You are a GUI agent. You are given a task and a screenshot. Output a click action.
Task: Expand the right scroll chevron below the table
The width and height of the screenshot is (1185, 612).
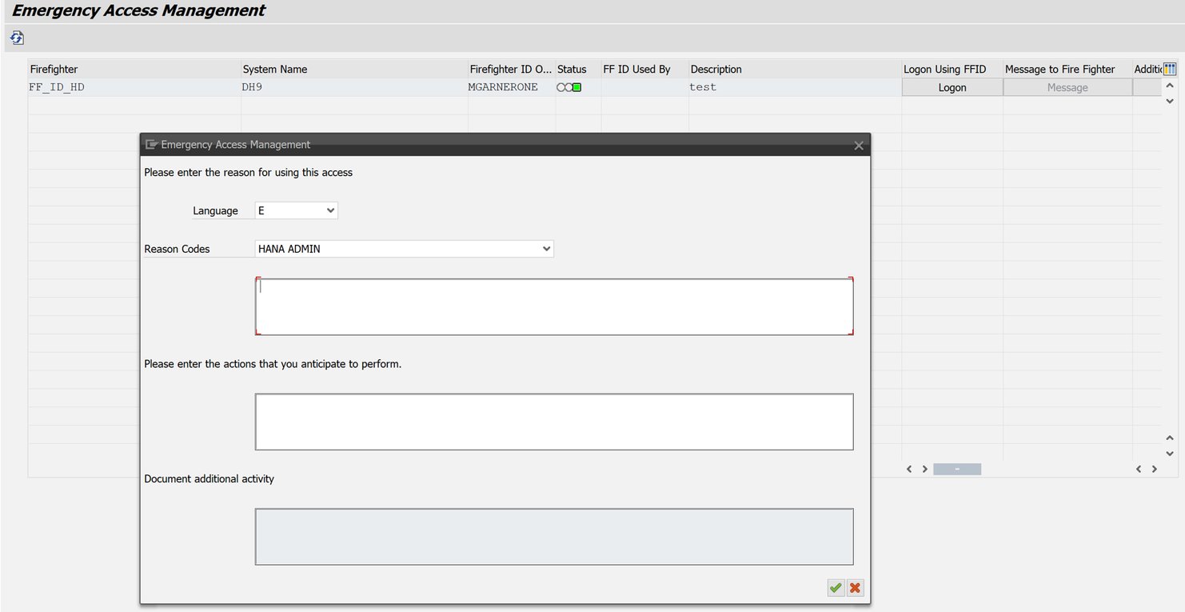[x=925, y=469]
